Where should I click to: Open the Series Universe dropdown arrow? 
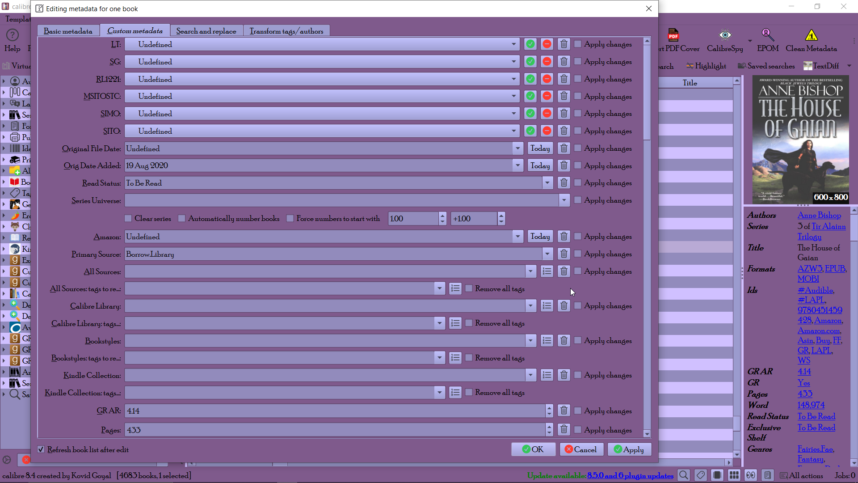click(x=564, y=200)
